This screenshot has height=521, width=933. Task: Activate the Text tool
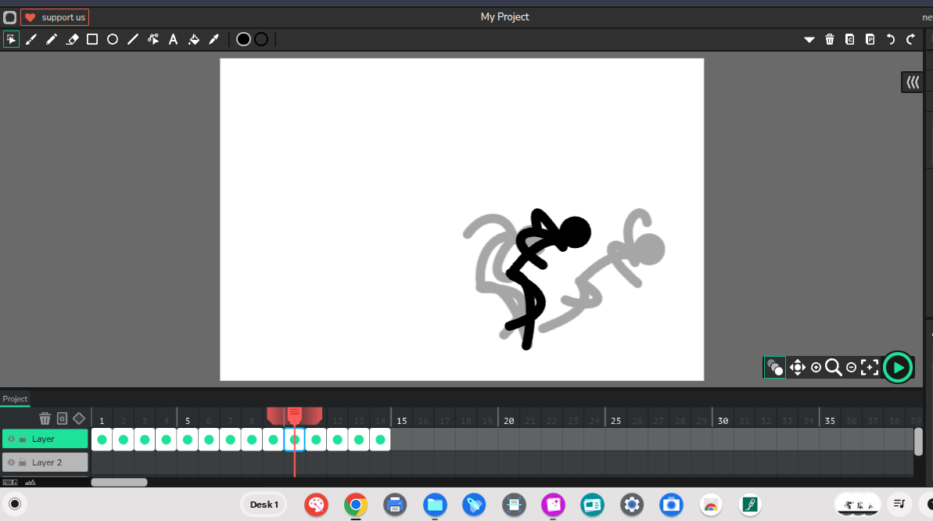click(174, 39)
